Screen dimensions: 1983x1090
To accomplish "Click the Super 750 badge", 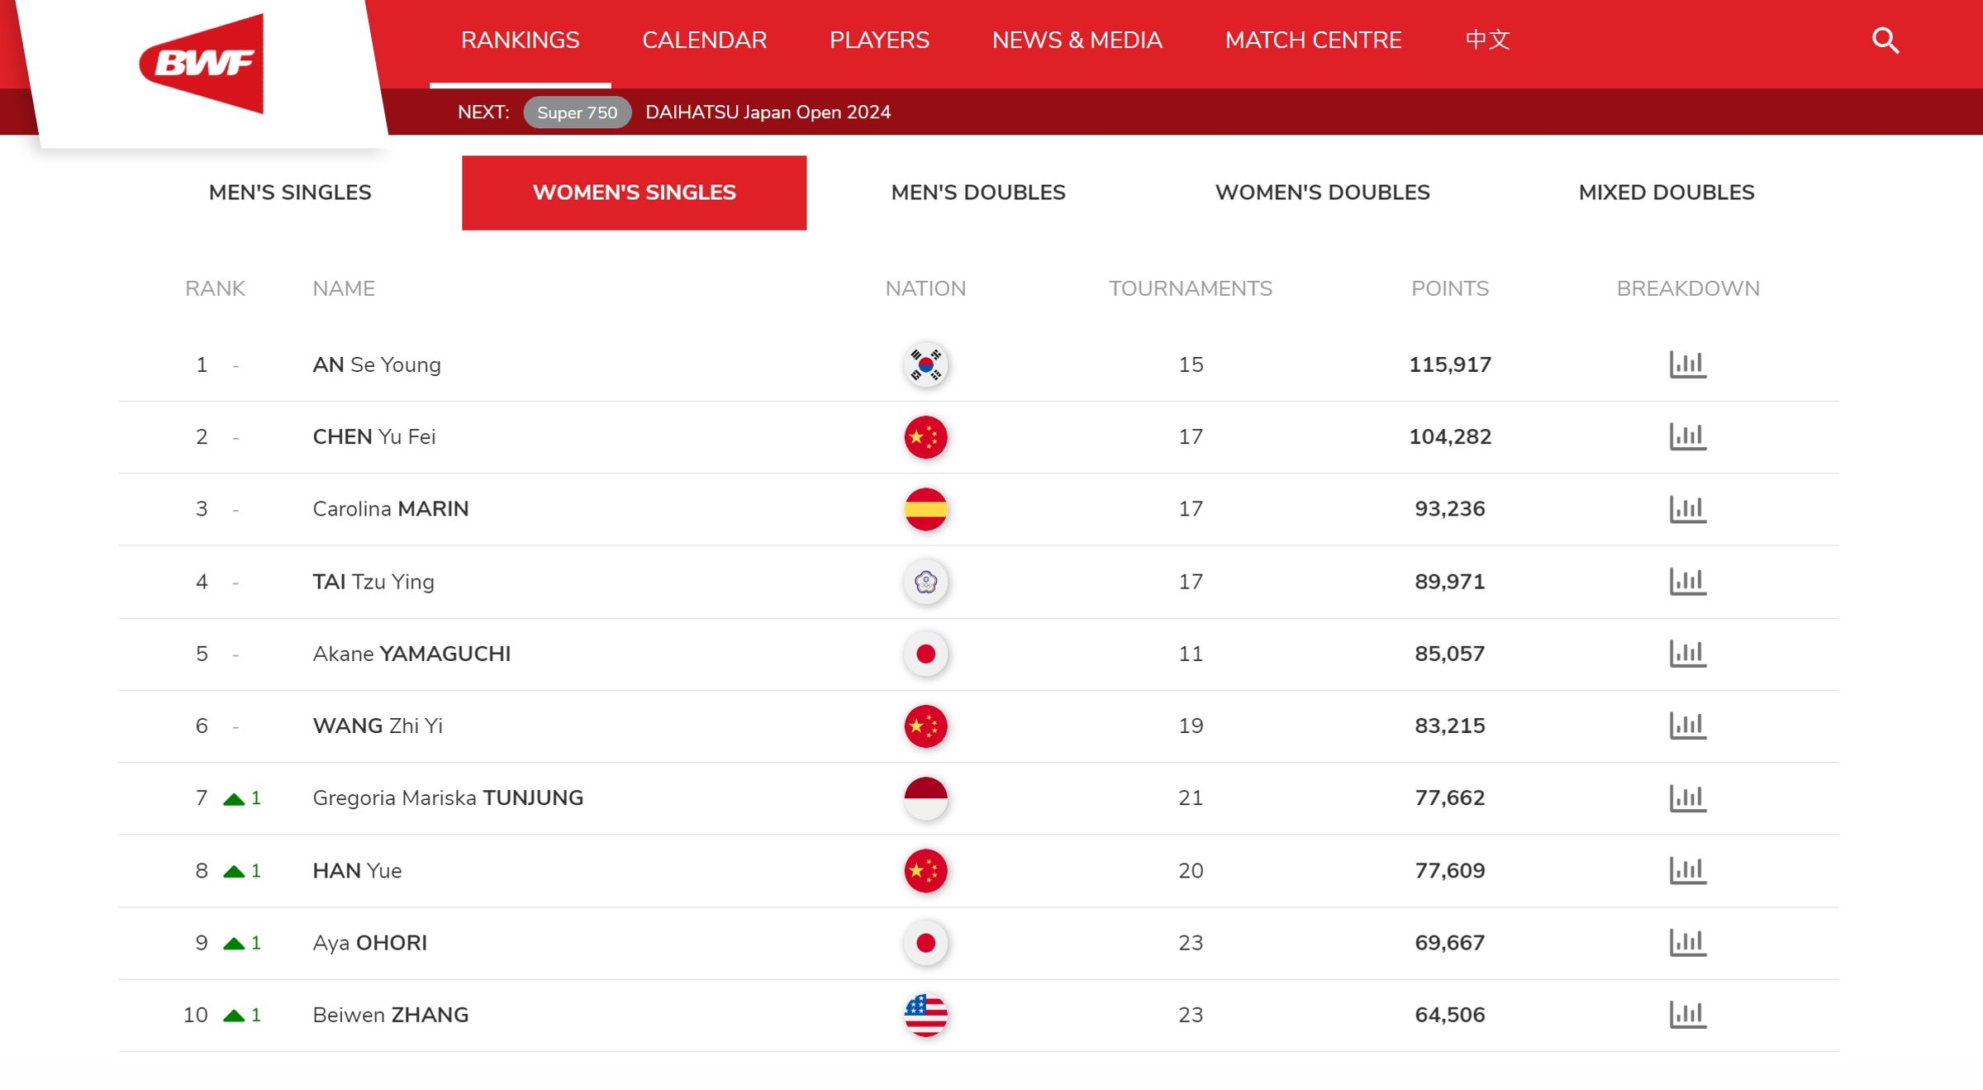I will pyautogui.click(x=577, y=112).
